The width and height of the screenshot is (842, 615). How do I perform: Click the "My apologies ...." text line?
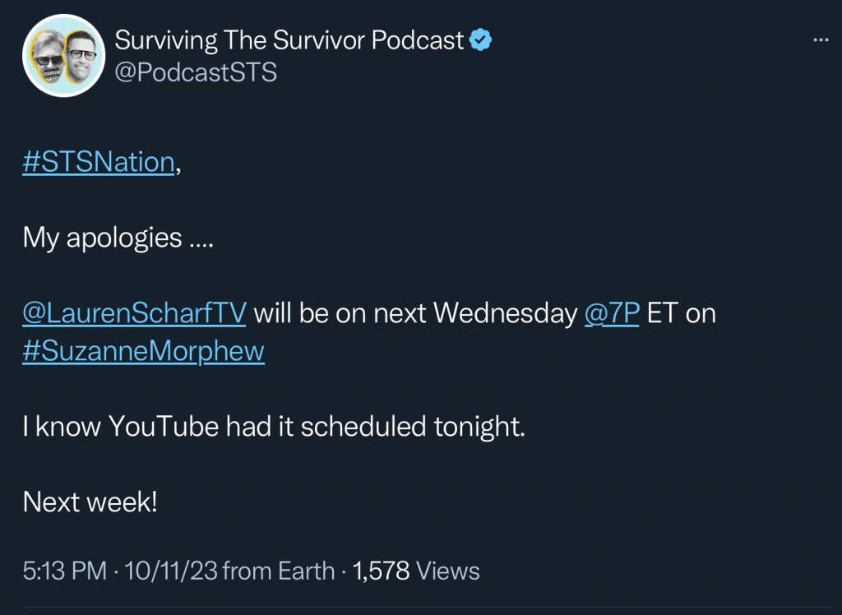113,238
